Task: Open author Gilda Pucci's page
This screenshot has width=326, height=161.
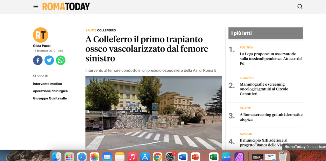Action: tap(42, 46)
